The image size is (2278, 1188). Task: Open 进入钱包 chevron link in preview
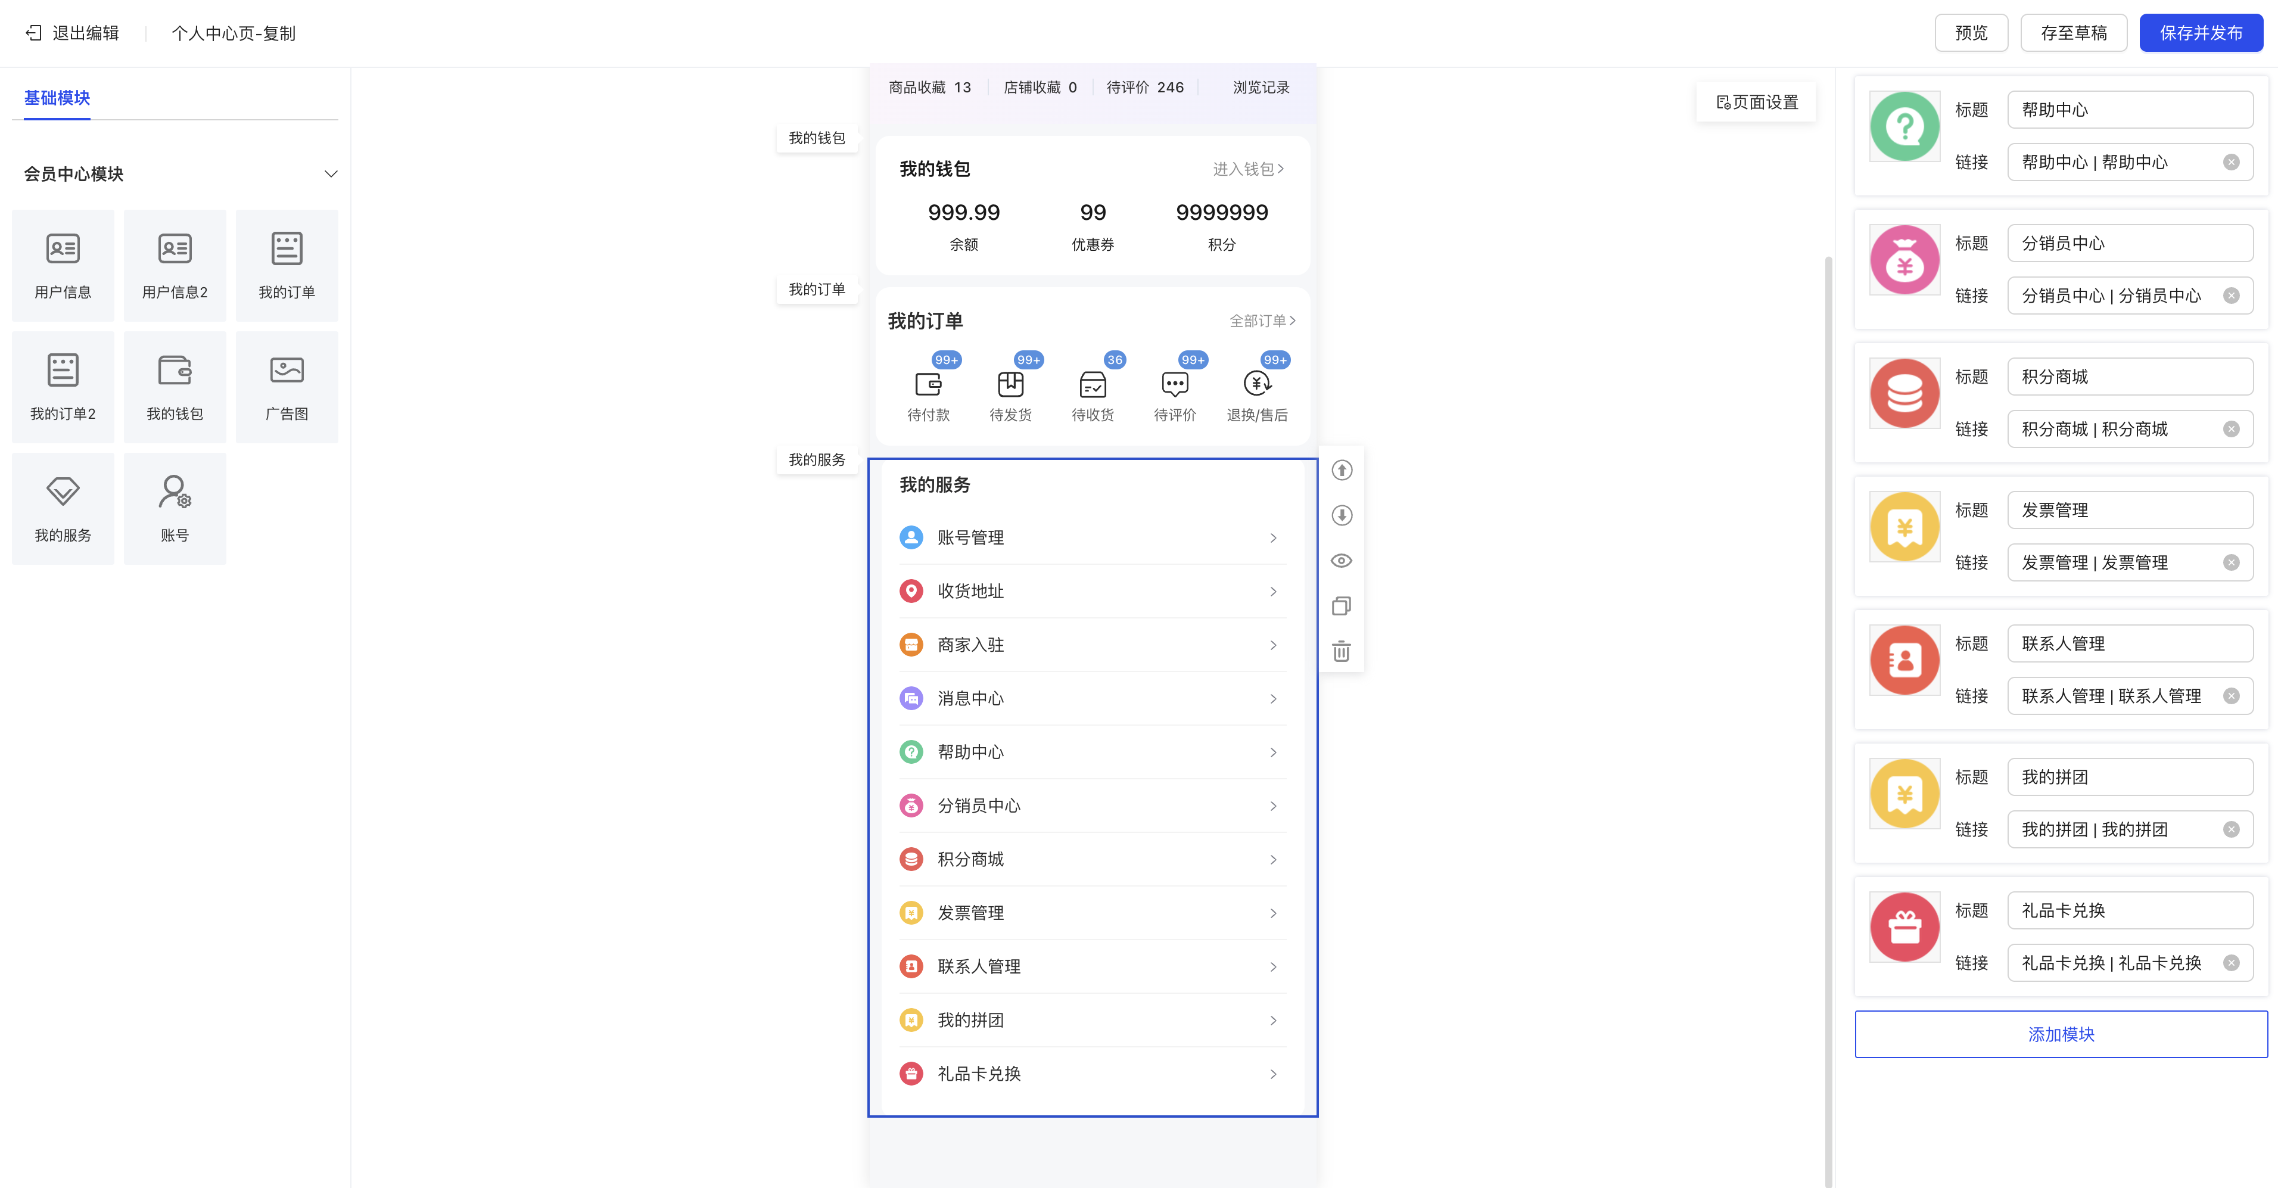point(1248,169)
